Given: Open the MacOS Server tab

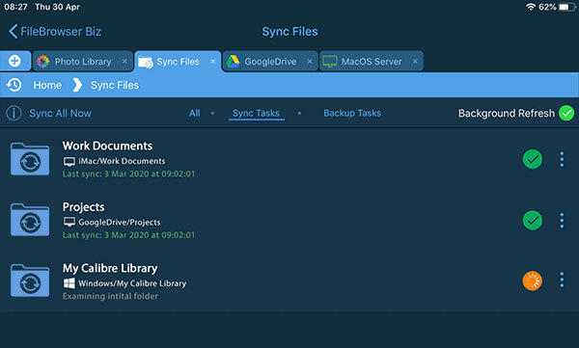Looking at the screenshot, I should click(x=372, y=62).
